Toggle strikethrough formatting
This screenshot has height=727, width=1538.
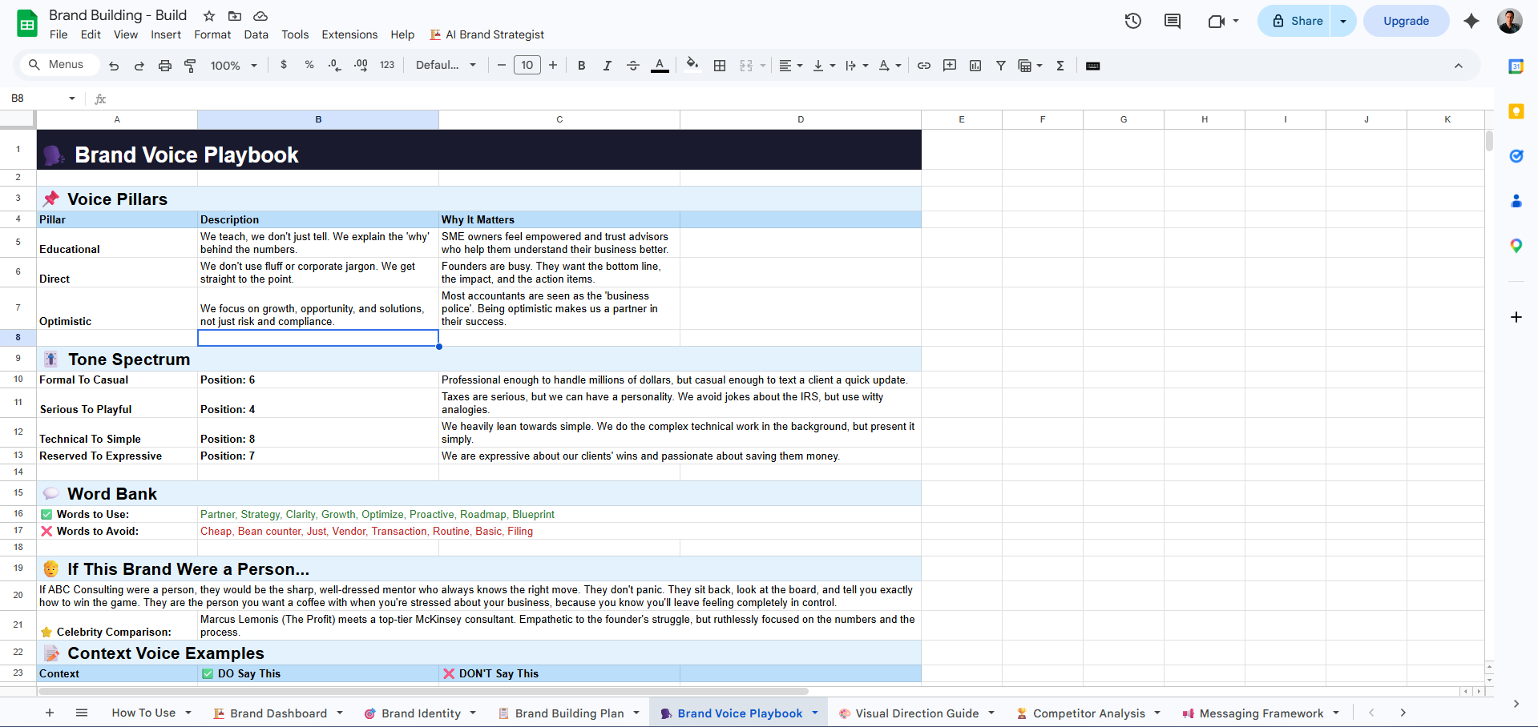click(633, 66)
